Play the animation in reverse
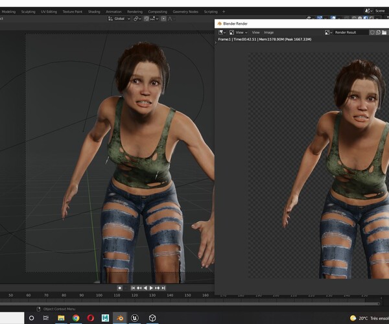The image size is (389, 324). pyautogui.click(x=145, y=288)
